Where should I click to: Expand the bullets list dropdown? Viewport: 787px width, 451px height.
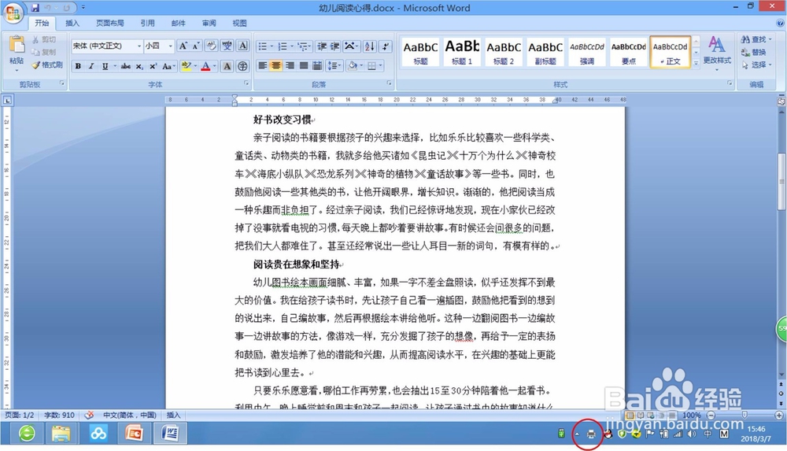click(x=272, y=46)
